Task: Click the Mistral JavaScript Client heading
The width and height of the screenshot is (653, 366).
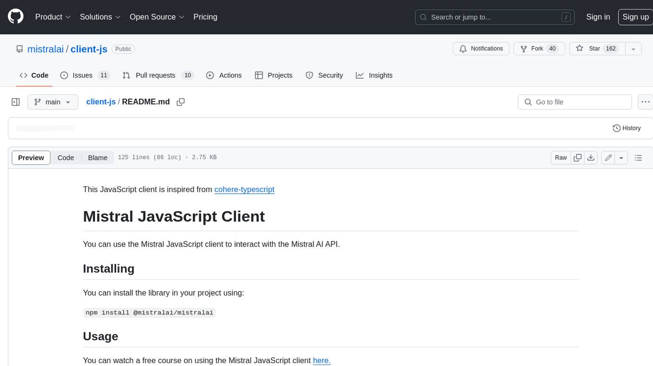Action: (x=174, y=217)
